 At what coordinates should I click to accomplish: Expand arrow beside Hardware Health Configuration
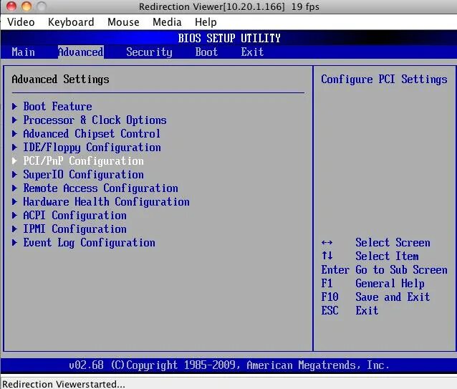coord(14,201)
